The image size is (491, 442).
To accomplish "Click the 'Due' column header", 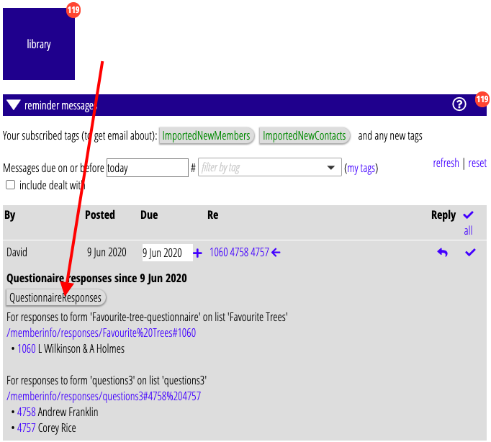I will click(149, 215).
